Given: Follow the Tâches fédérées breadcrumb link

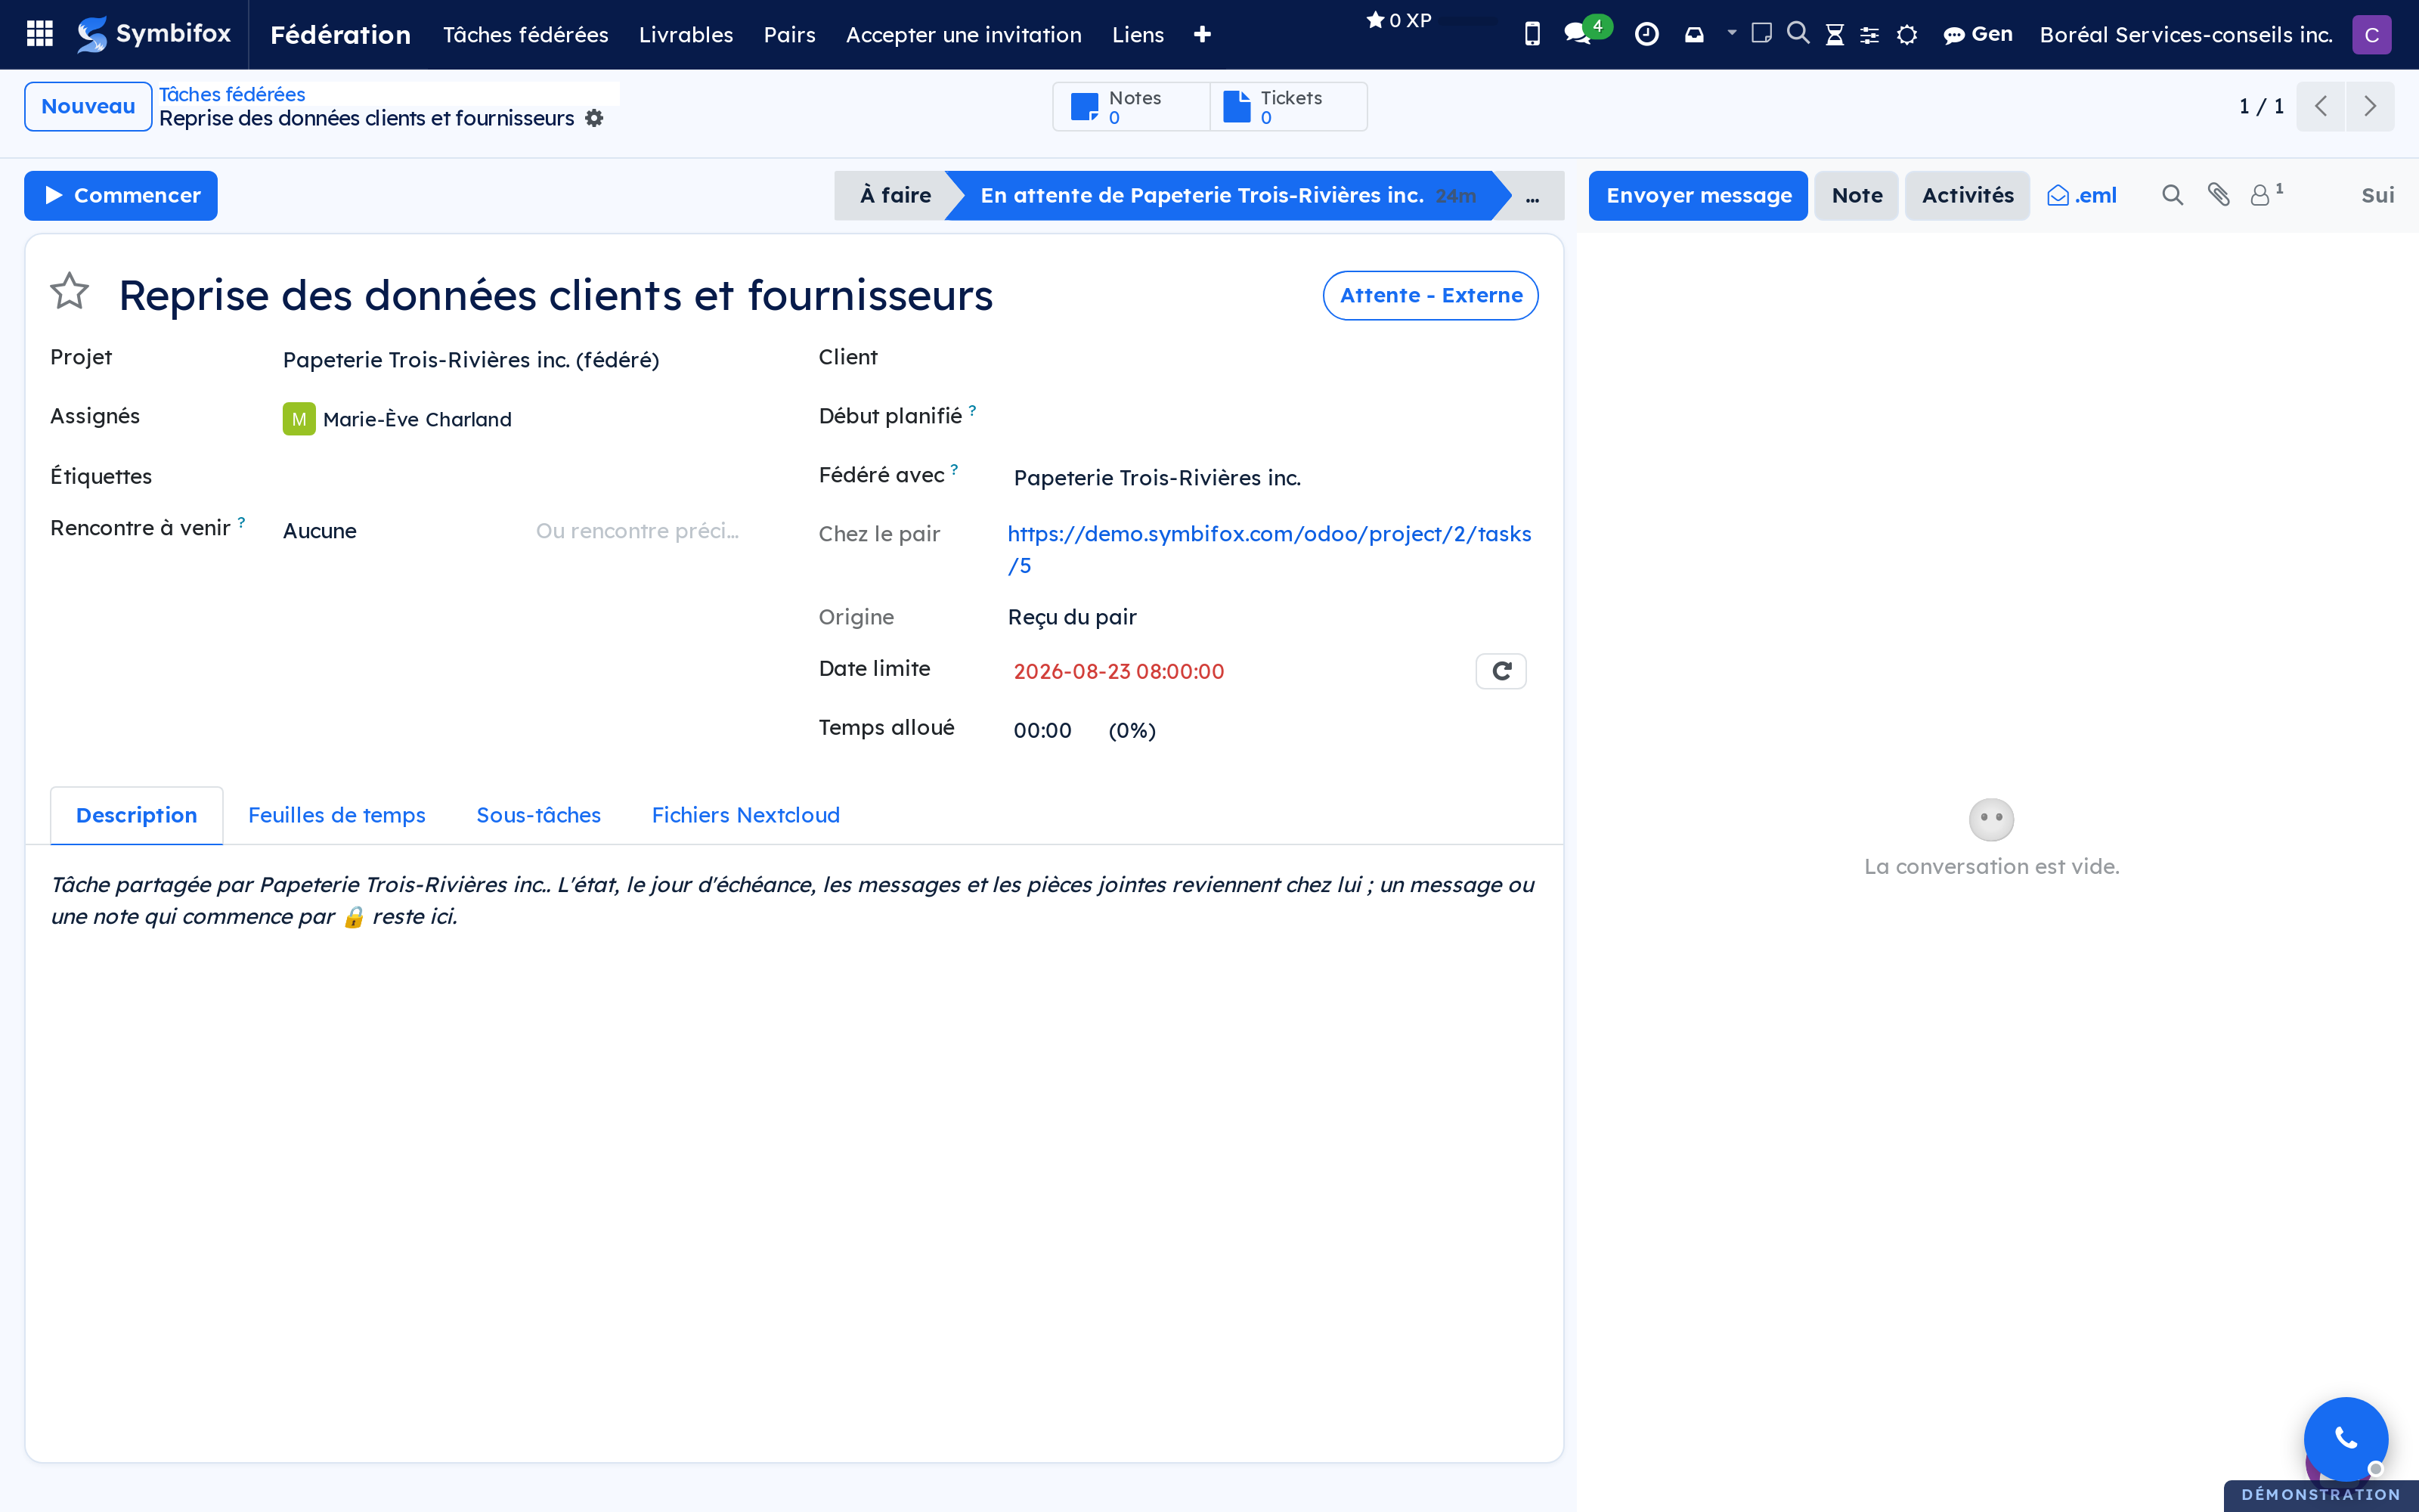Looking at the screenshot, I should (x=232, y=94).
